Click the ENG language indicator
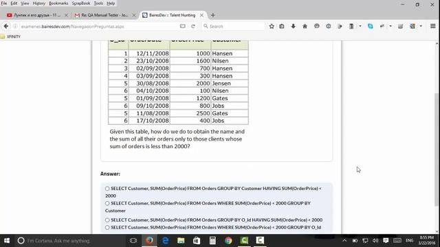Image resolution: width=440 pixels, height=247 pixels. click(410, 241)
